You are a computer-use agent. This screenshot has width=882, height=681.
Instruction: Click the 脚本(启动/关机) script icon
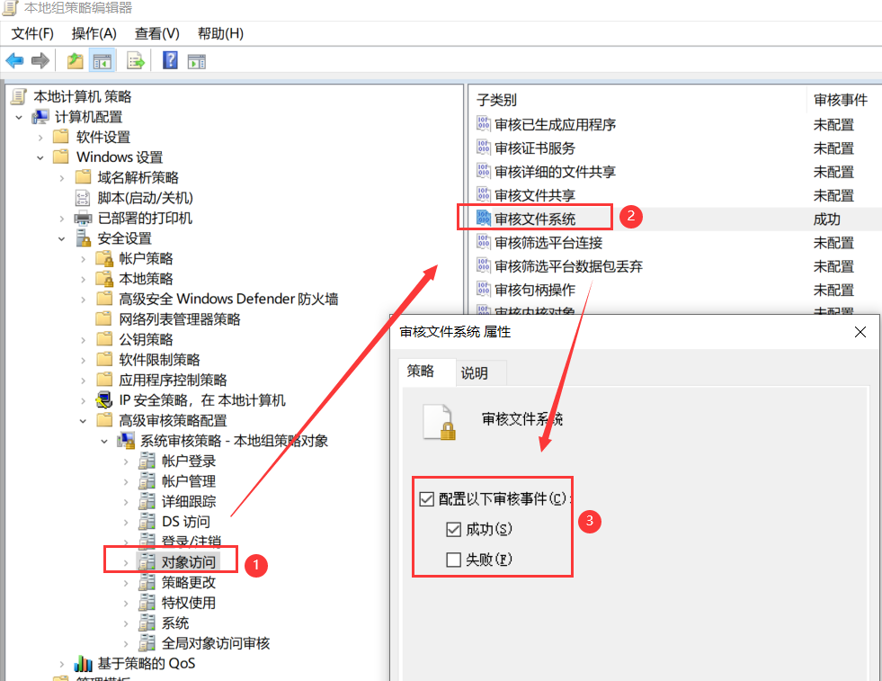pyautogui.click(x=83, y=198)
